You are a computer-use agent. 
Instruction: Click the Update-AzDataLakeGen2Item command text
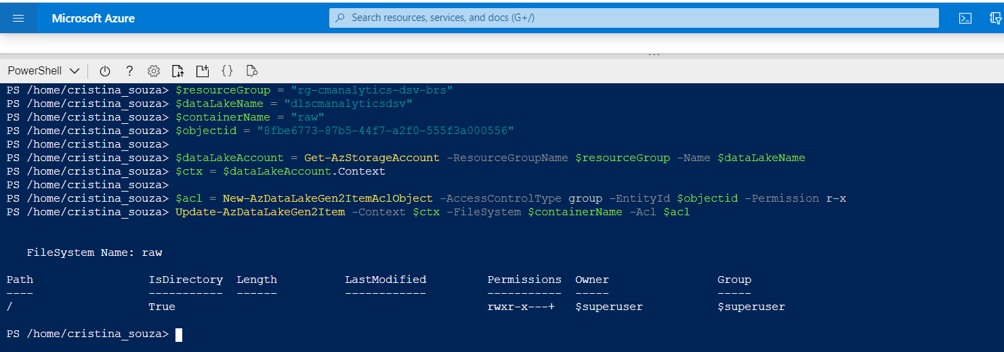260,212
